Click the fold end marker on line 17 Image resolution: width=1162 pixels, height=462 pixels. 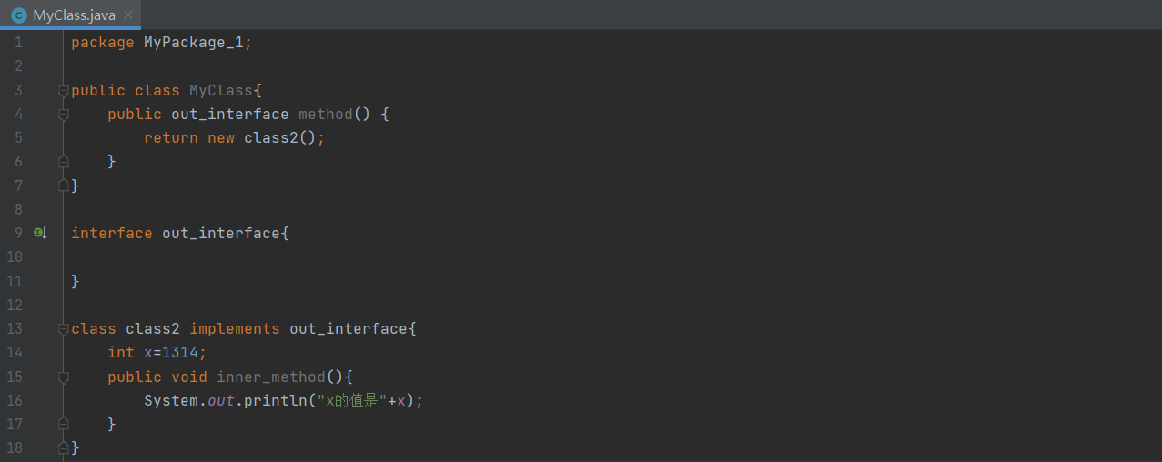(63, 424)
